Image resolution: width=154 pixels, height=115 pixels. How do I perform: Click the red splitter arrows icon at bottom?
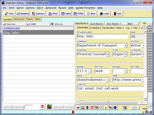coord(73,112)
